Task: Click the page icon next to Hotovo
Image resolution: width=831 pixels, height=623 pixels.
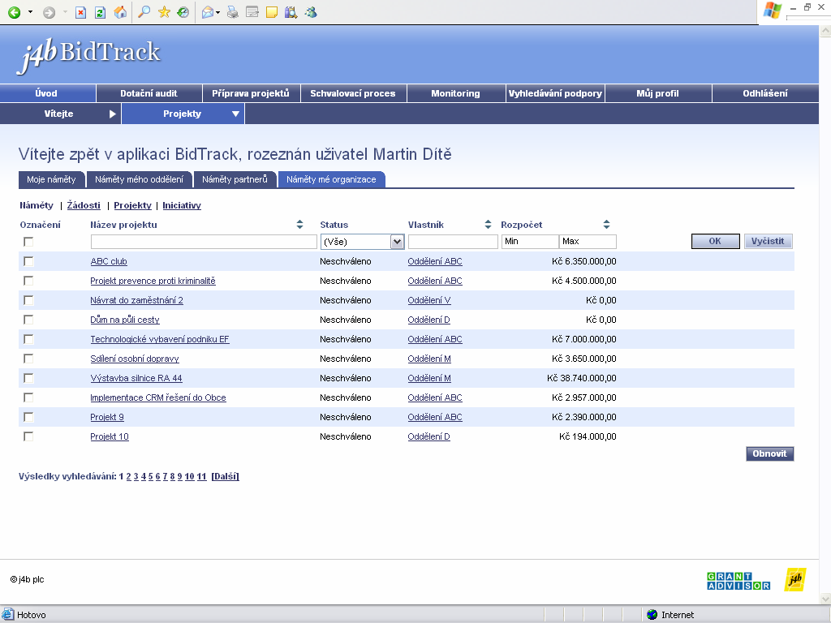Action: [x=8, y=615]
